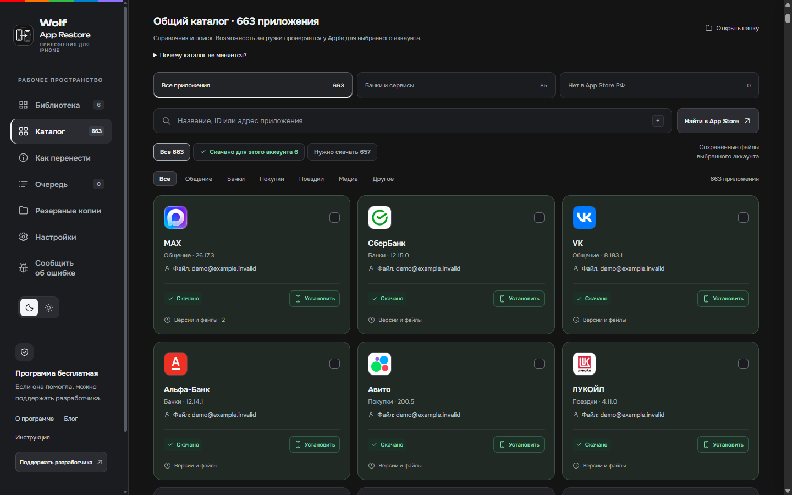The width and height of the screenshot is (792, 495).
Task: Open the Блог link
Action: click(x=71, y=419)
